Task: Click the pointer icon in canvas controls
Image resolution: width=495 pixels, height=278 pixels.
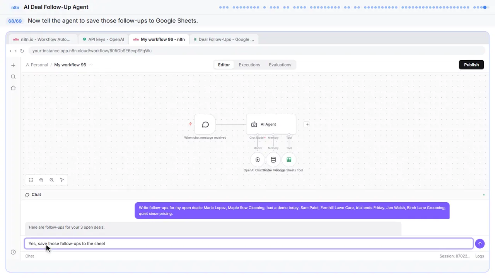Action: click(x=62, y=180)
